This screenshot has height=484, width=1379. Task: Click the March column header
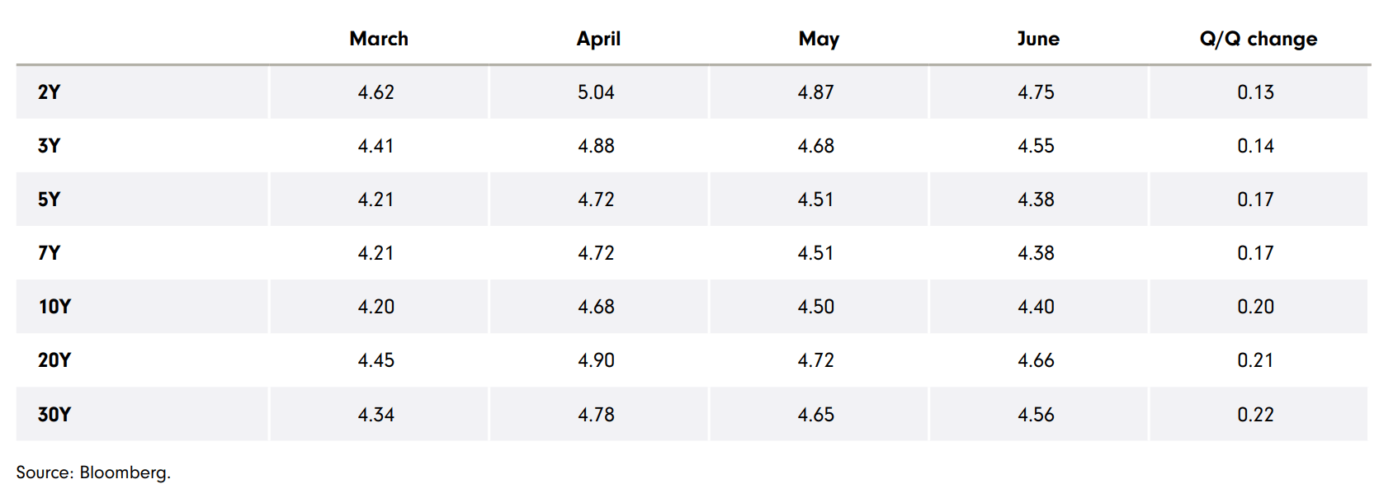point(379,39)
